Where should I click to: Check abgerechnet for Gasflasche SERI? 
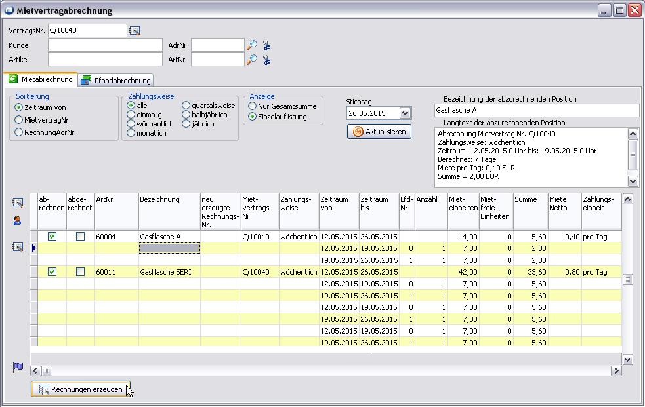click(80, 272)
